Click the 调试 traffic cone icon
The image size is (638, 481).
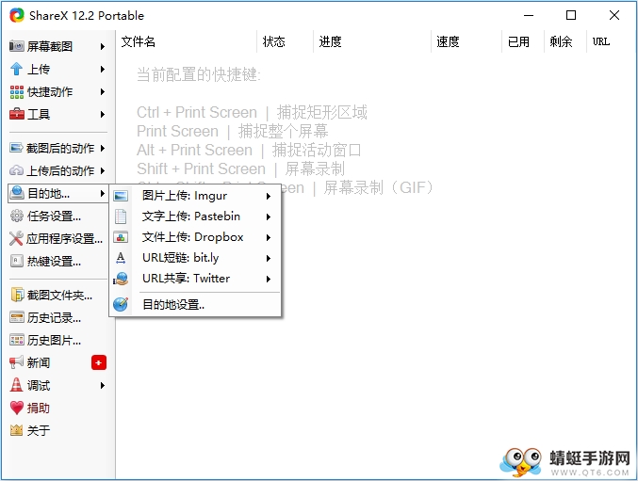pos(16,385)
